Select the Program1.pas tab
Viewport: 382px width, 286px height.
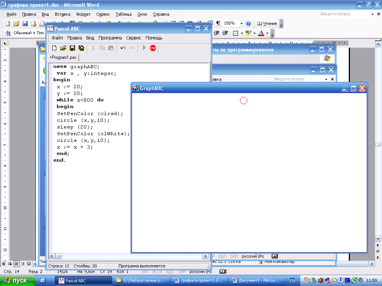(63, 57)
